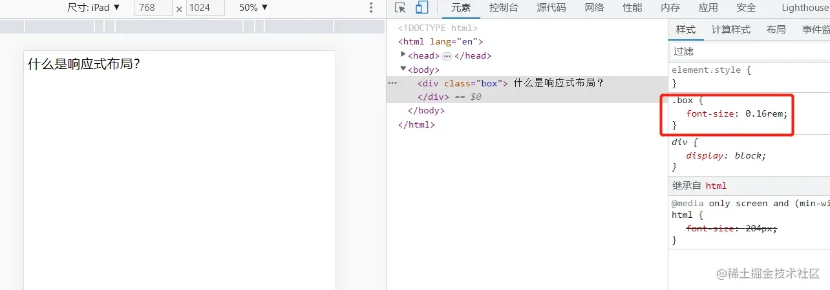Click the 过滤 styles filter box
The width and height of the screenshot is (830, 290).
[749, 52]
